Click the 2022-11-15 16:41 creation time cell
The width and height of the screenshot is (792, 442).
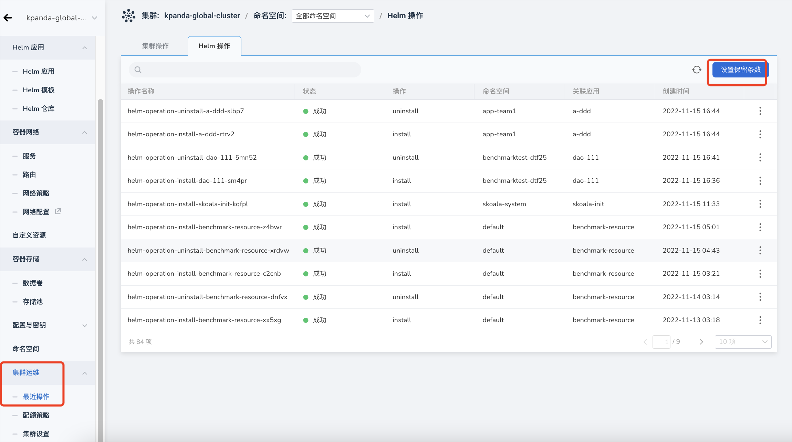(x=691, y=158)
